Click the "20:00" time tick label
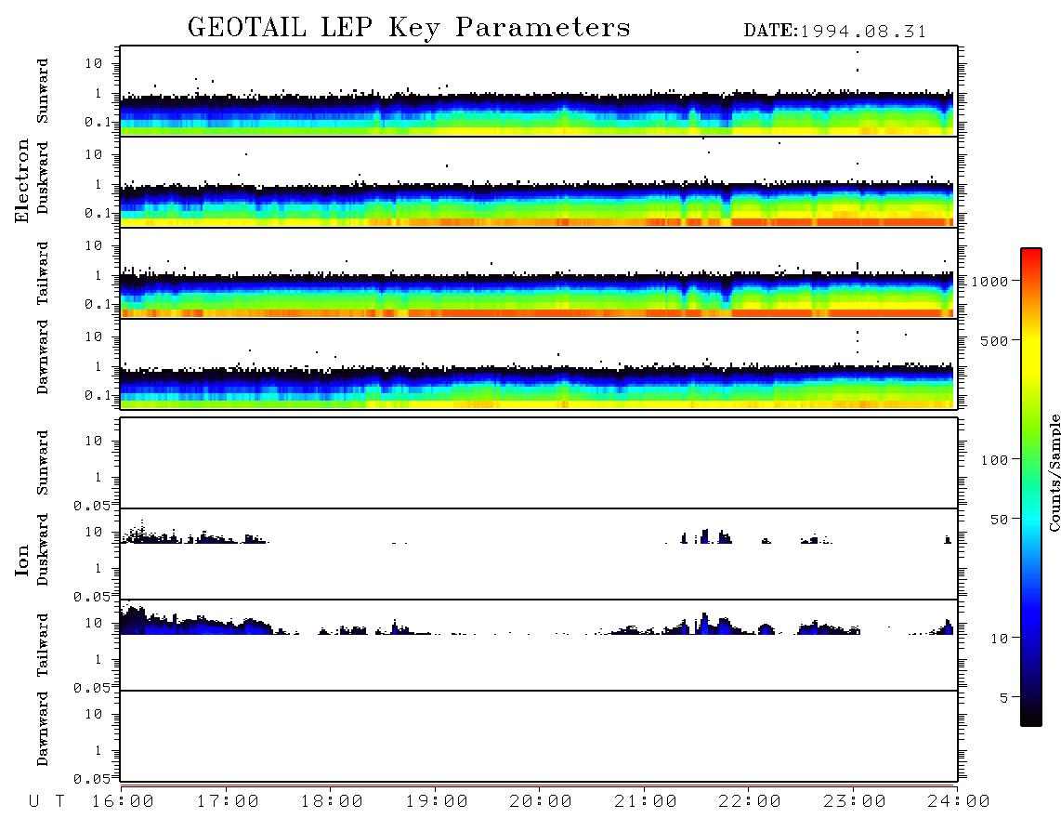Image resolution: width=1061 pixels, height=818 pixels. (541, 801)
